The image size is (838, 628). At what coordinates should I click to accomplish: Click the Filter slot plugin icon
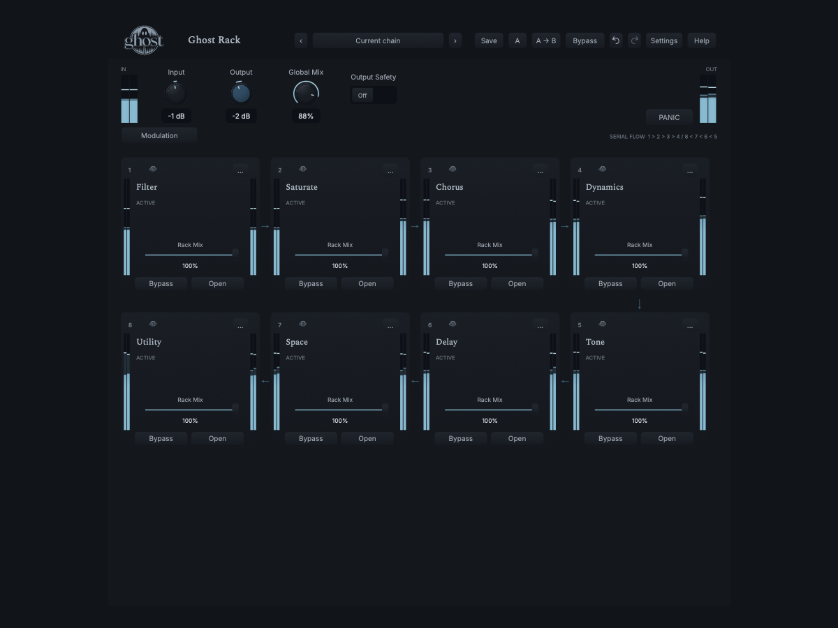[x=153, y=169]
